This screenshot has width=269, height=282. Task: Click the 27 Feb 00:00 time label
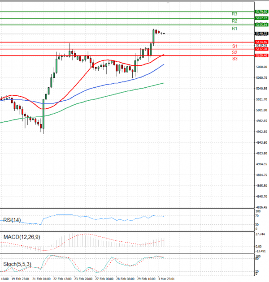pos(104,279)
